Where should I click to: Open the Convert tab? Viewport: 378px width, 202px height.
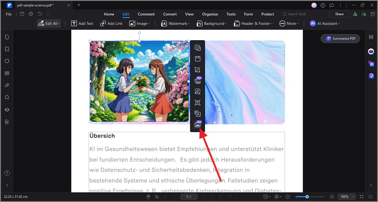[170, 14]
